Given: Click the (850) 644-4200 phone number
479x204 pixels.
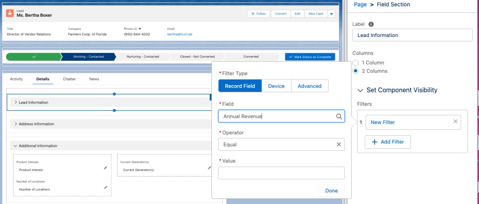Looking at the screenshot, I should point(137,34).
